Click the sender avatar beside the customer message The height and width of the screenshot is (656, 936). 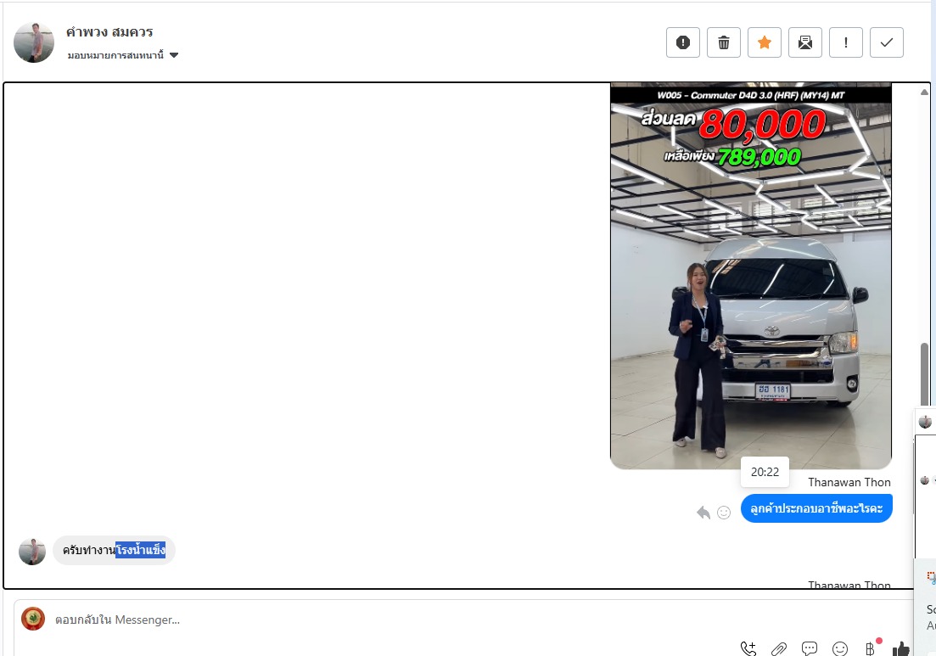click(x=32, y=551)
